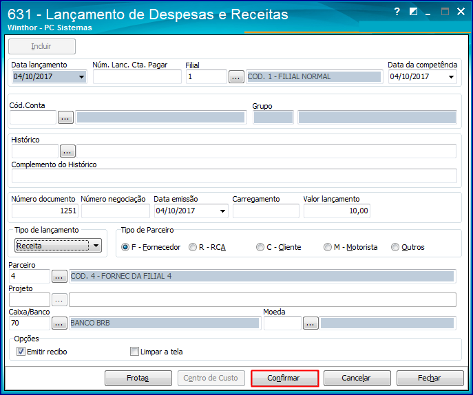Click the BANCO BRB description text
This screenshot has width=473, height=395.
pyautogui.click(x=90, y=323)
